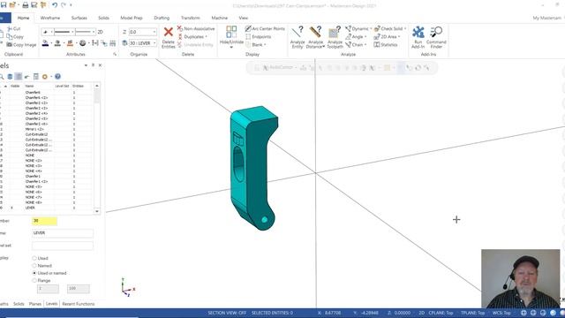Open the Command Finder
Viewport: 565px width, 318px height.
[436, 37]
